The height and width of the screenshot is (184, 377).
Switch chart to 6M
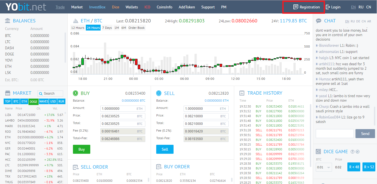click(124, 28)
